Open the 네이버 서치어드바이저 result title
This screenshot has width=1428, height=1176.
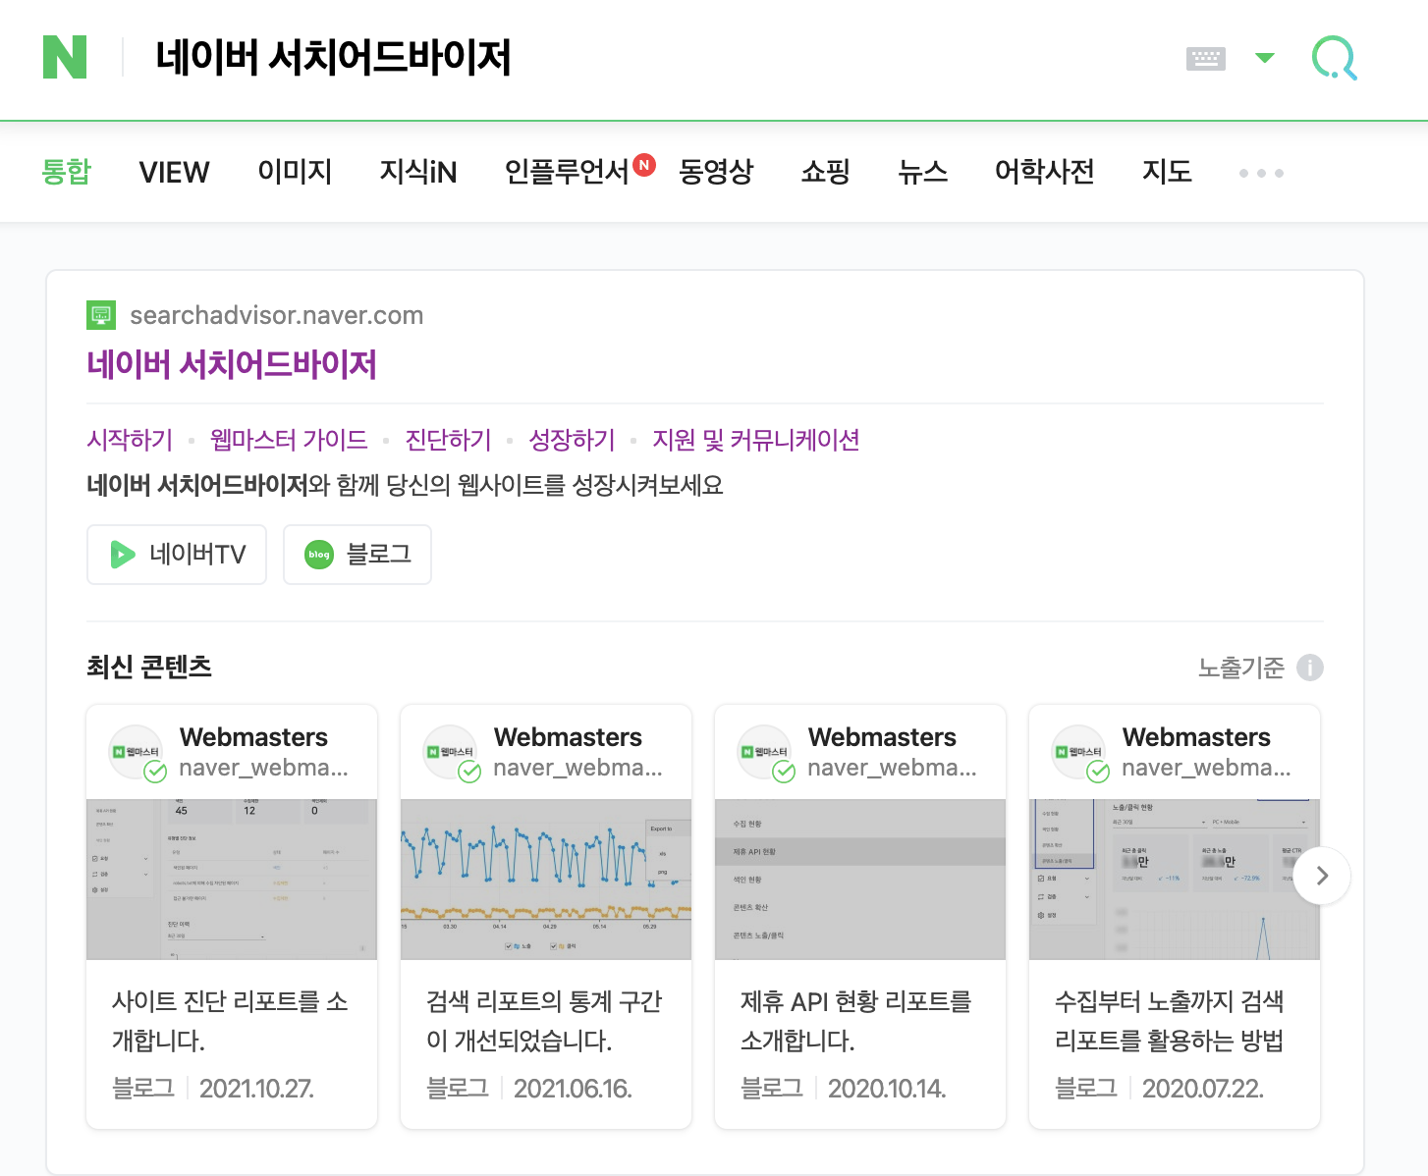(232, 364)
